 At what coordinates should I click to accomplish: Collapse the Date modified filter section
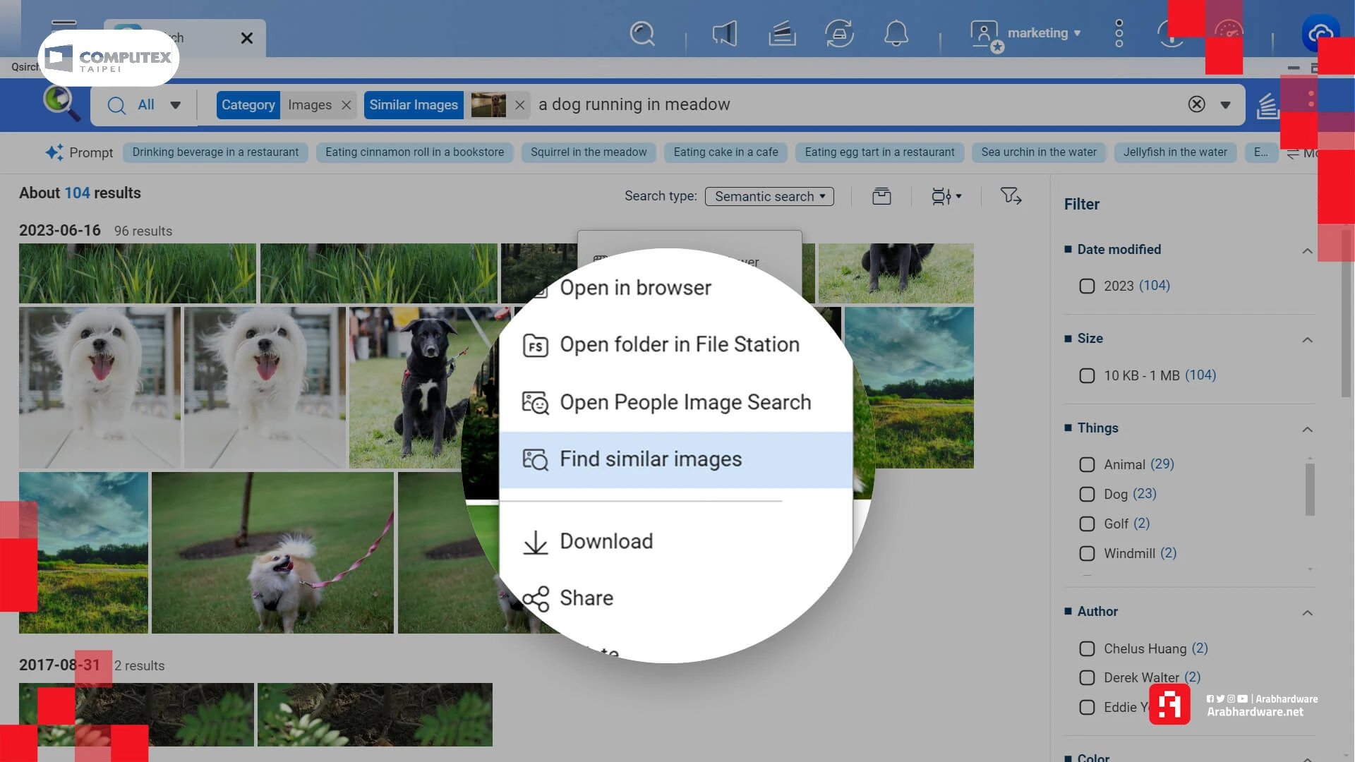click(1307, 250)
